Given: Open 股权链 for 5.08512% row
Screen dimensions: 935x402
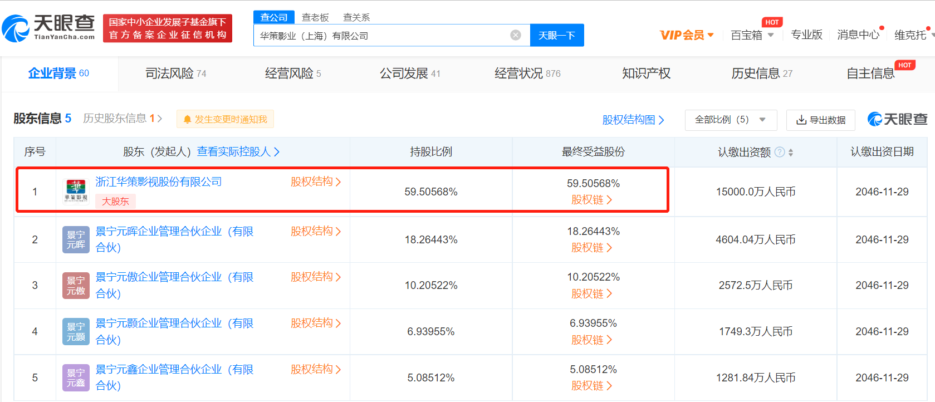Looking at the screenshot, I should [592, 386].
